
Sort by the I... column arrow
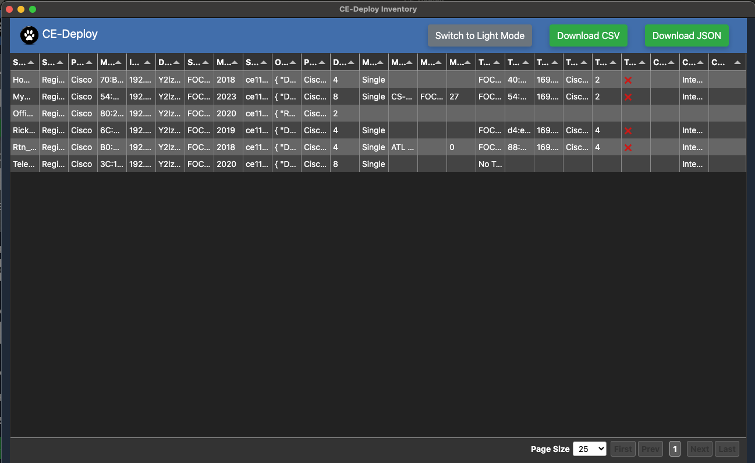[147, 62]
